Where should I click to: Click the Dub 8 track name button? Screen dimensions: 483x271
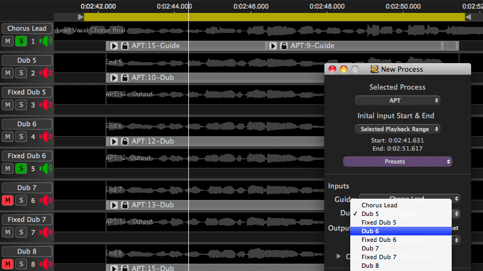click(27, 252)
